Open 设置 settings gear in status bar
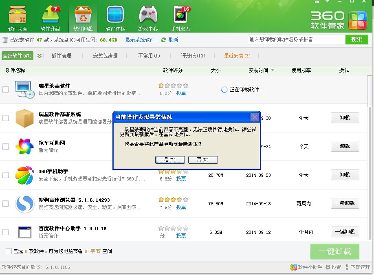Screen dimensions: 374x275 pyautogui.click(x=333, y=267)
